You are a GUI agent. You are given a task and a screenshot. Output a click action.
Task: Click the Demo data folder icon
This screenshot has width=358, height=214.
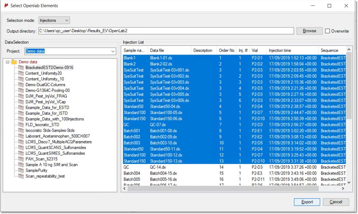14,62
